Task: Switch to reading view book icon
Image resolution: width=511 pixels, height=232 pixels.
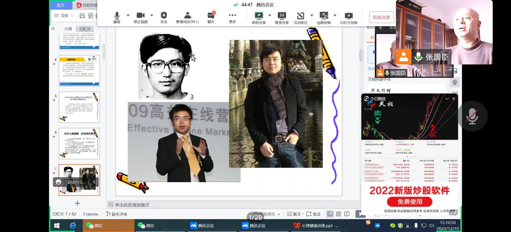Action: [347, 214]
